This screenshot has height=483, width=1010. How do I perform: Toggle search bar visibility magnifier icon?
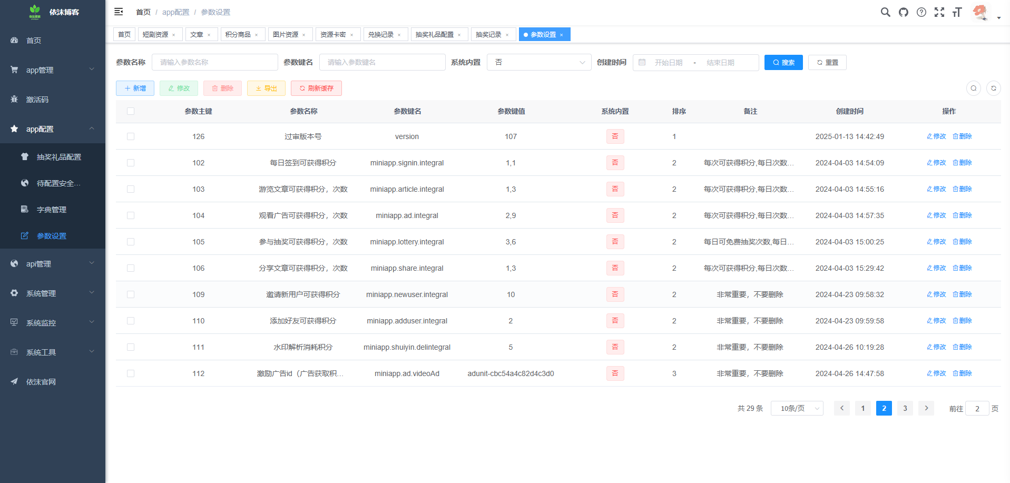(973, 88)
